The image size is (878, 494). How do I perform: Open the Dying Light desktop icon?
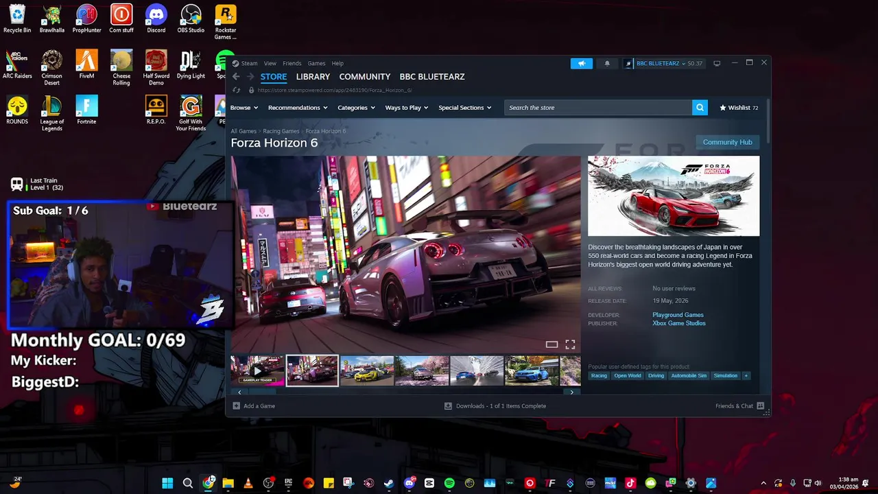(191, 64)
